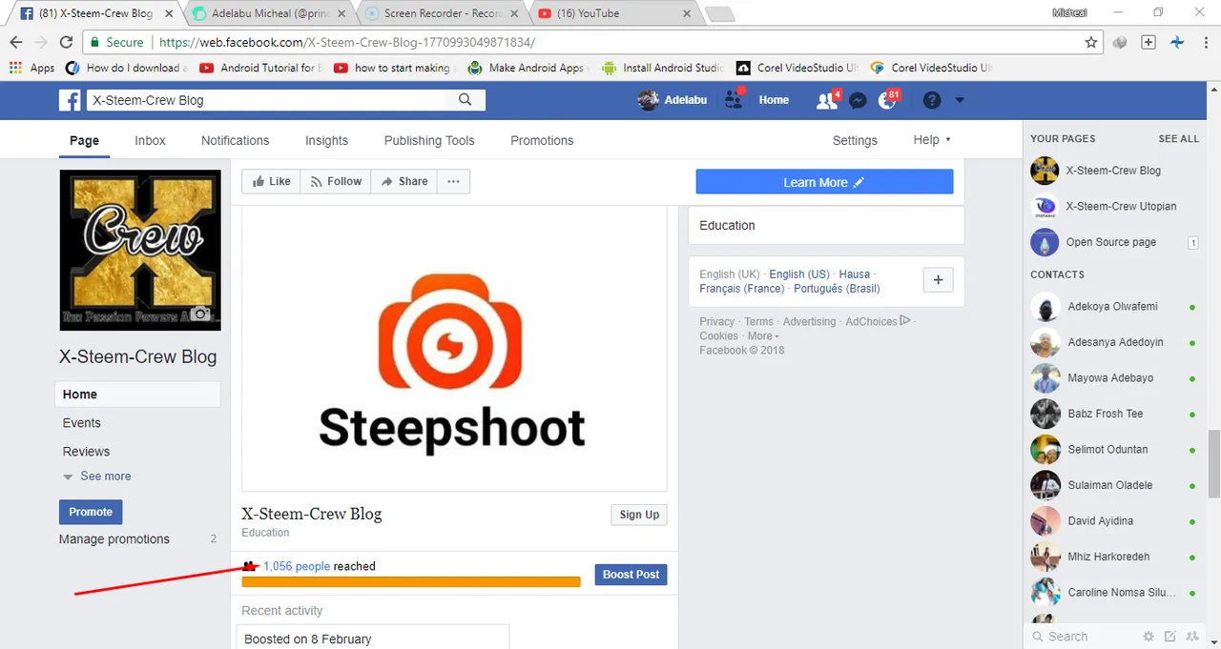This screenshot has width=1221, height=649.
Task: Open the Insights tab
Action: click(x=326, y=140)
